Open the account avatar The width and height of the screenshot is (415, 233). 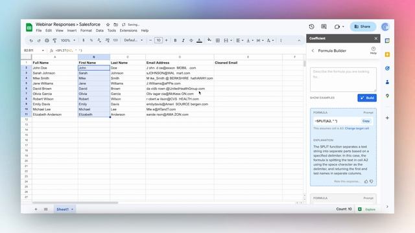click(x=385, y=27)
